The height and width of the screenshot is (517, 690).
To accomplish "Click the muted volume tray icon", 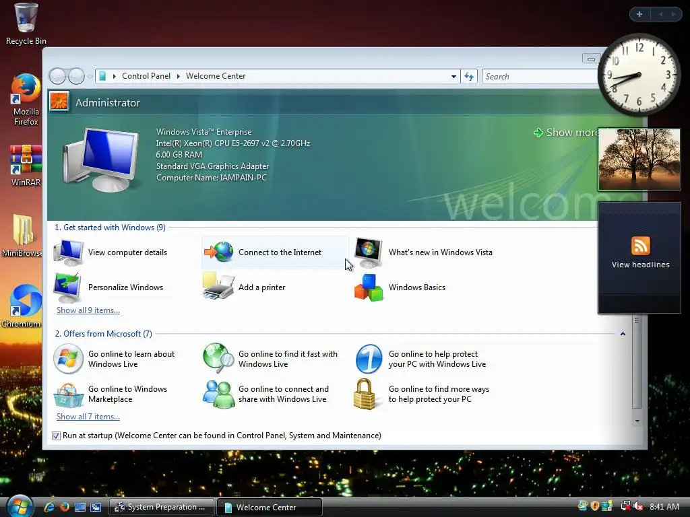I will (639, 506).
